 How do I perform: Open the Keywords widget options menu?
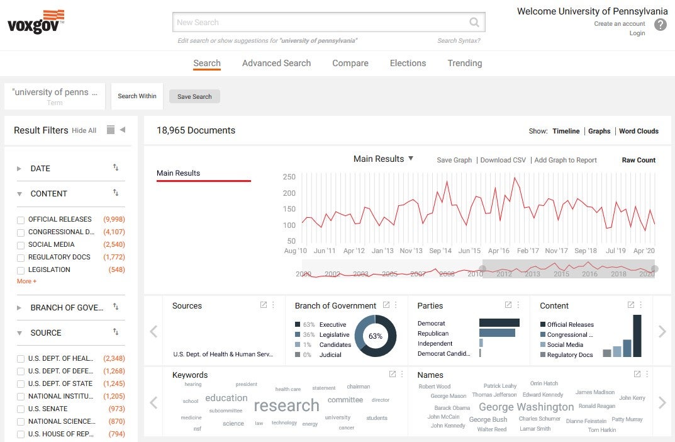tap(402, 375)
